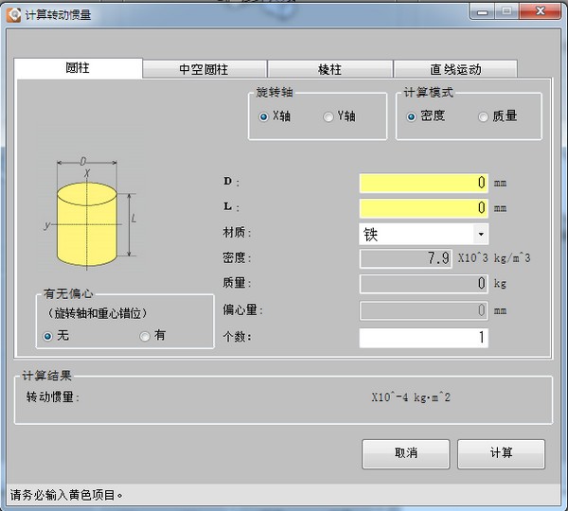Click the 取消 button
This screenshot has height=511, width=568.
tap(406, 454)
